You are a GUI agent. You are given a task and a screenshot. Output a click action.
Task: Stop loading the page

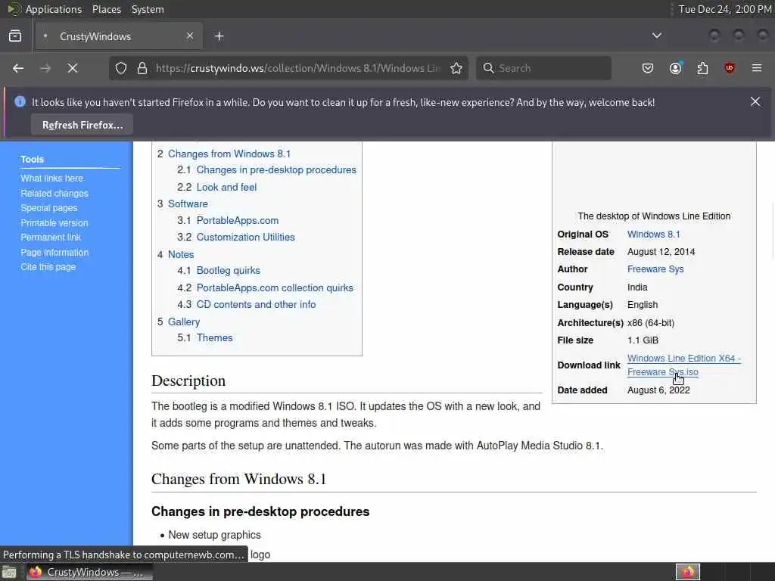click(73, 68)
